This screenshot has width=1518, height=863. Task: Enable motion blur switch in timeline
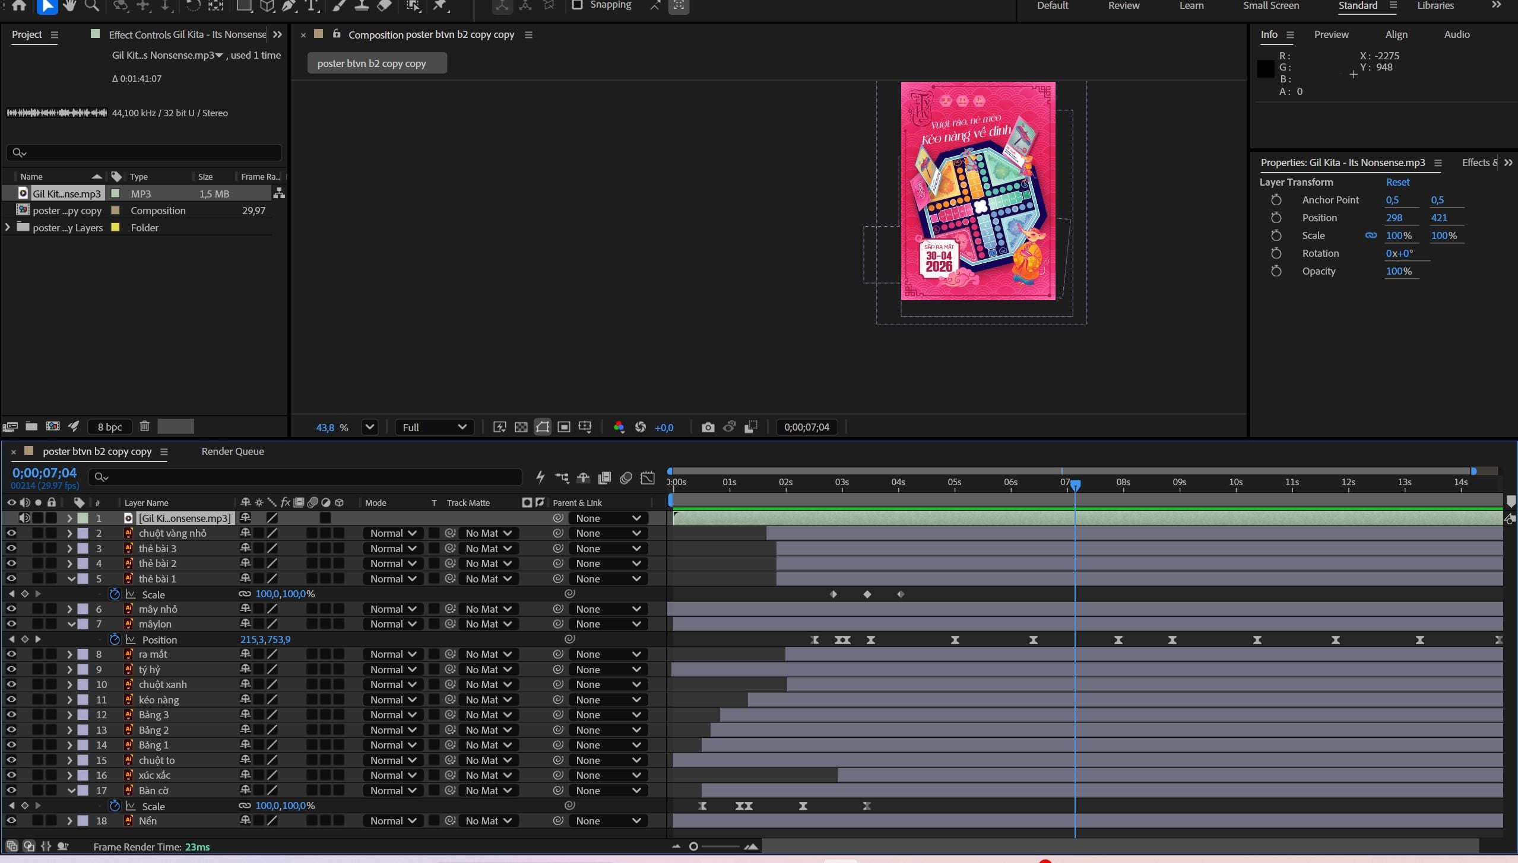tap(626, 477)
